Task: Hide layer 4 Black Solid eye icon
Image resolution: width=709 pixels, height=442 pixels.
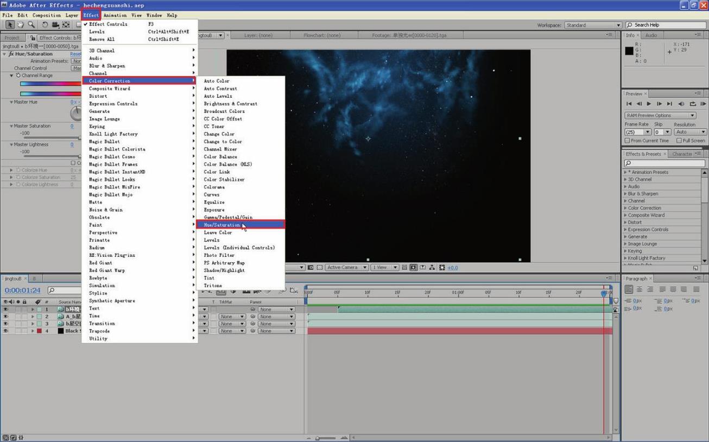Action: [5, 331]
